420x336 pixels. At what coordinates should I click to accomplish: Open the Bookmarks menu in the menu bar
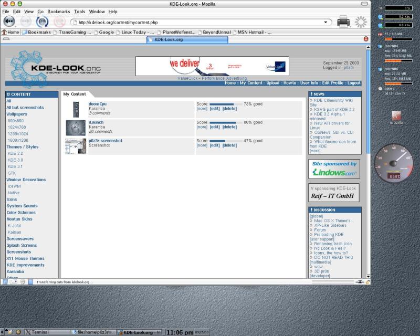(59, 12)
